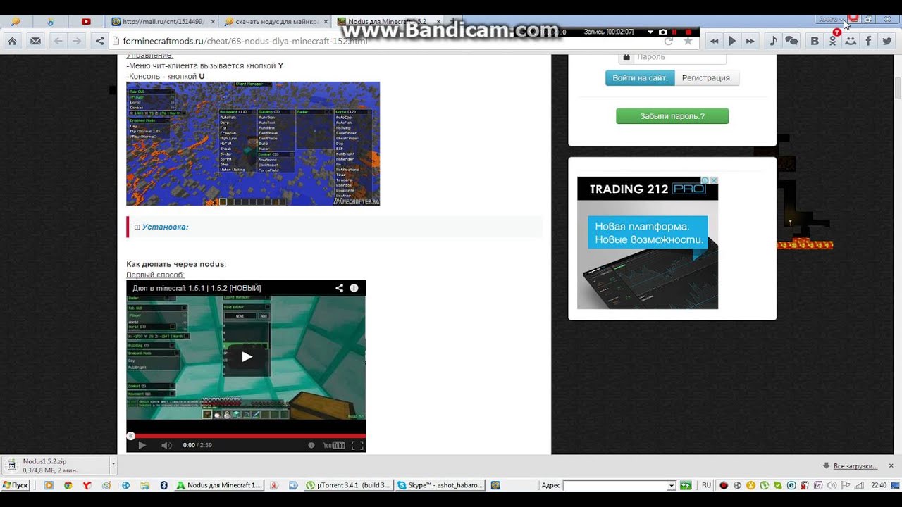
Task: Open Twitter toolbar icon
Action: point(886,41)
